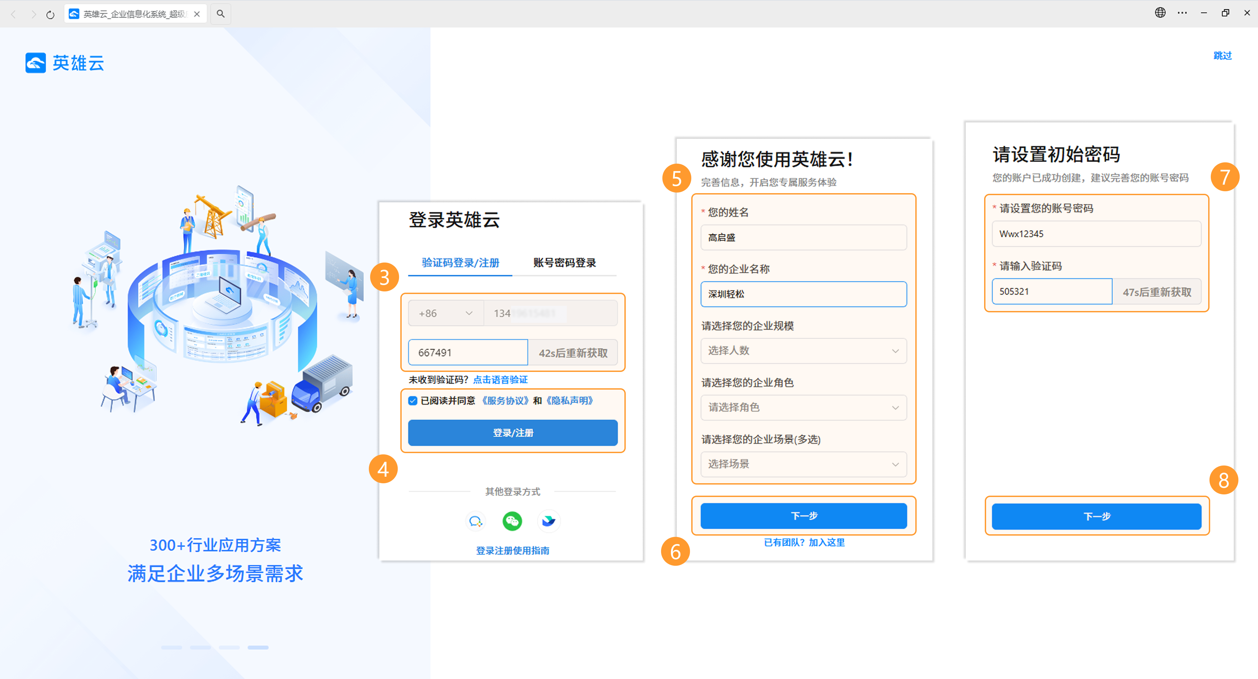Click the 300+行业应用方案 slogan text
Image resolution: width=1258 pixels, height=679 pixels.
[215, 545]
